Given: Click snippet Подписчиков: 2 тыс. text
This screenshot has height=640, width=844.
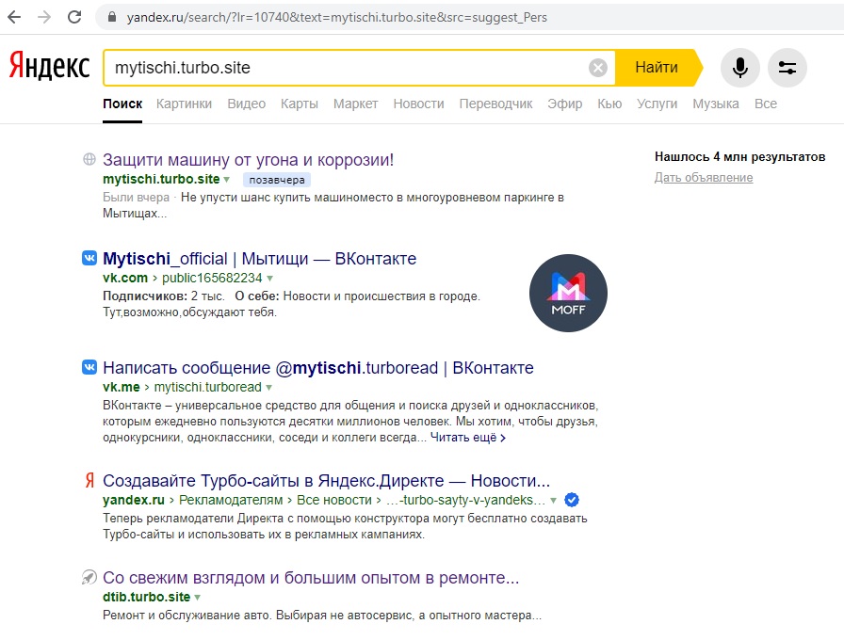Looking at the screenshot, I should [x=164, y=296].
